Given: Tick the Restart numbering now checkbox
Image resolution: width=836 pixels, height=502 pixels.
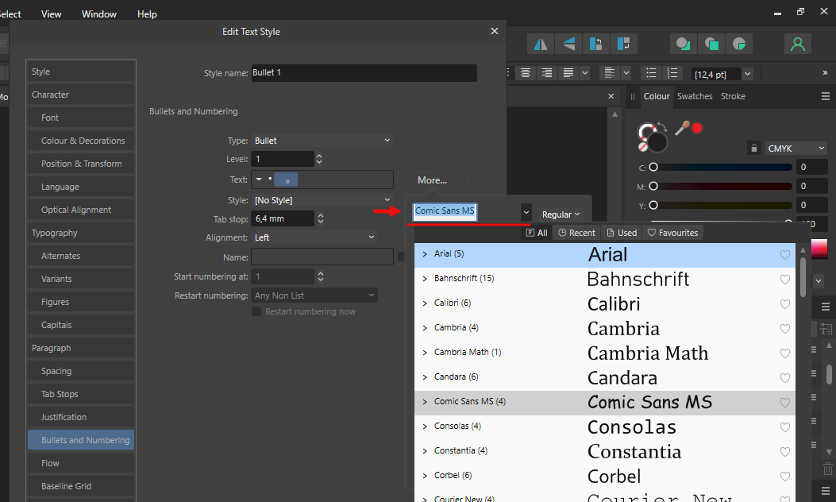Looking at the screenshot, I should [256, 311].
